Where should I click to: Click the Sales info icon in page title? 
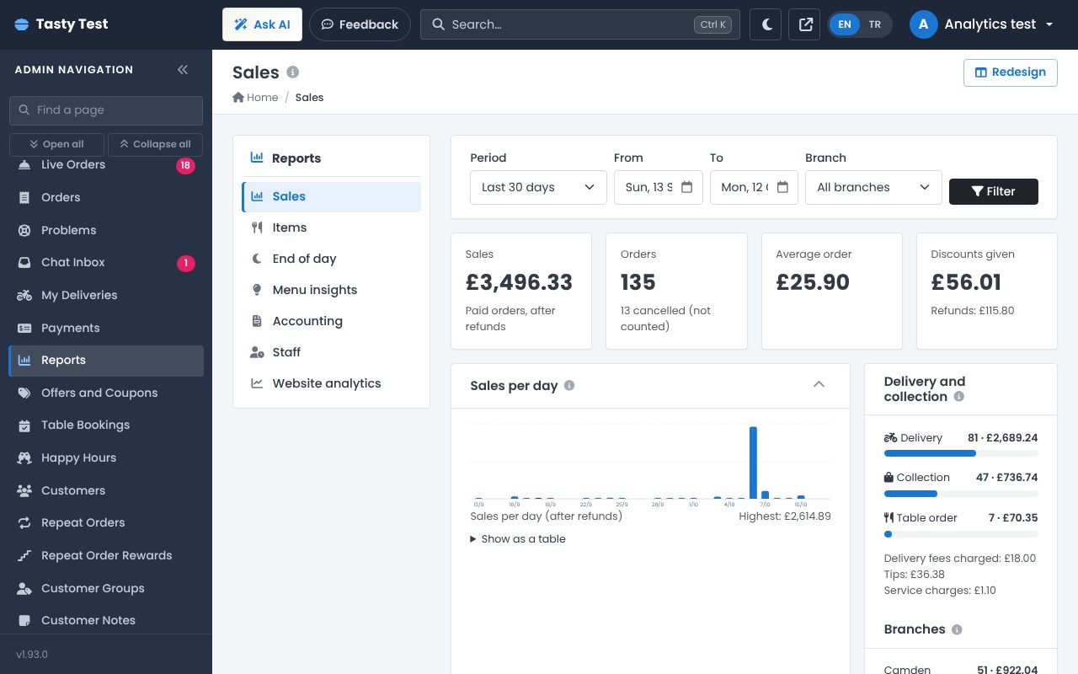[293, 72]
